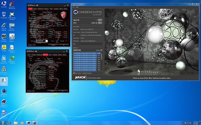
Task: Switch to Graphics tab in CPU-Z processor window
Action: pyautogui.click(x=56, y=9)
